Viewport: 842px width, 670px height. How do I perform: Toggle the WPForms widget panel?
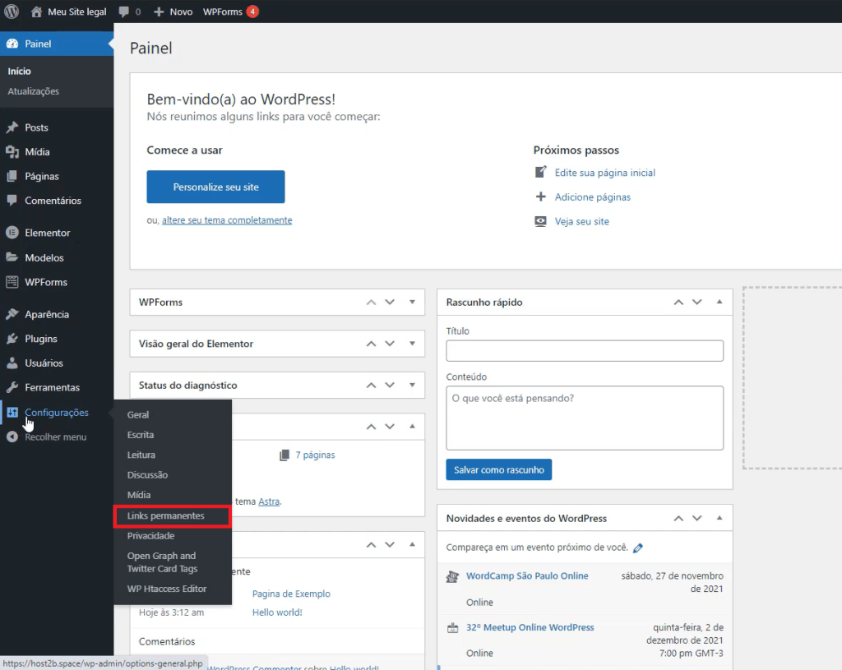click(x=413, y=303)
